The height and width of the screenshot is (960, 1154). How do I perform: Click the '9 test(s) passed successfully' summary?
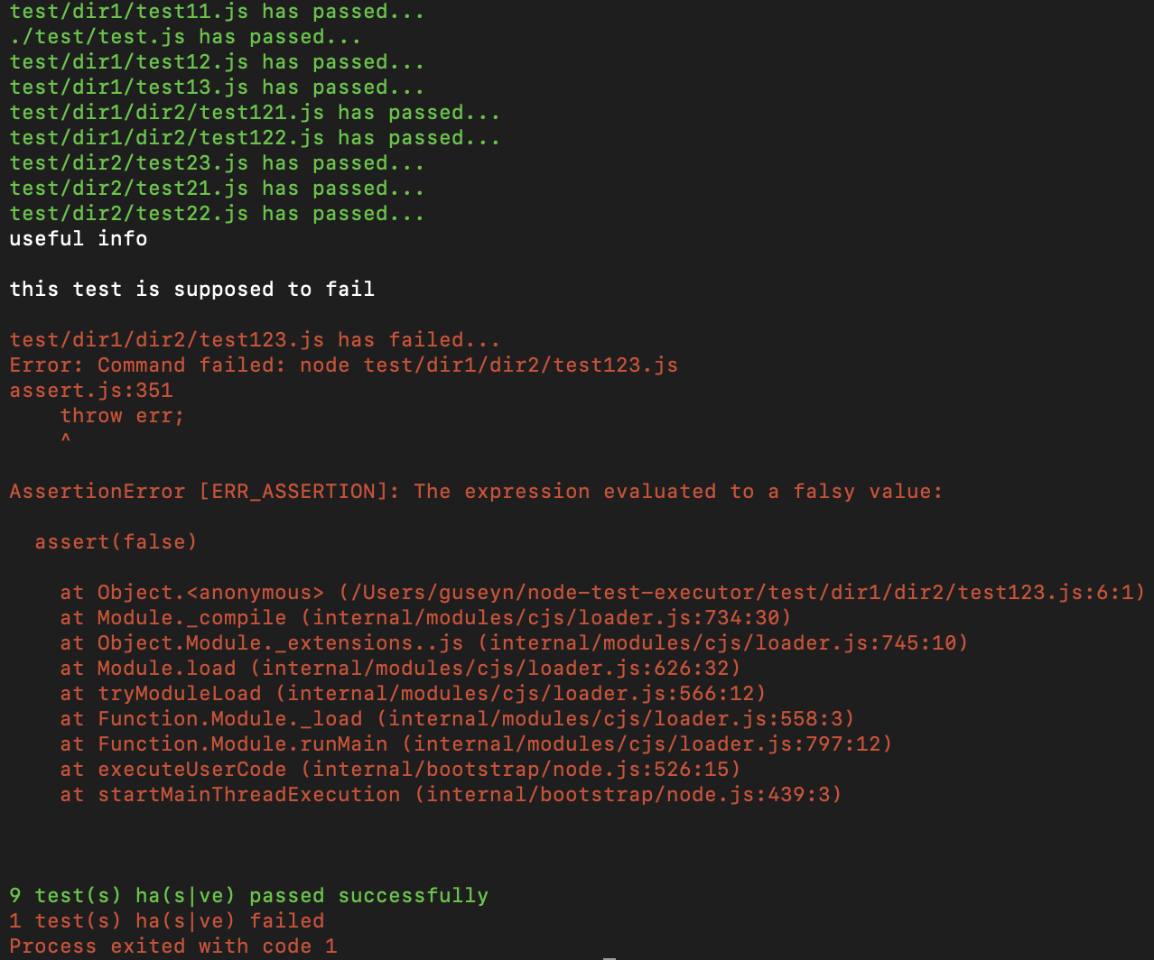(248, 896)
